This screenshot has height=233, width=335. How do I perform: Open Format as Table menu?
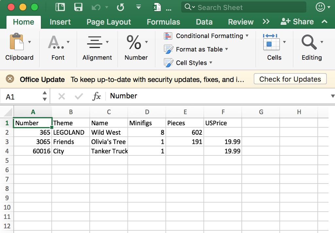pyautogui.click(x=196, y=49)
